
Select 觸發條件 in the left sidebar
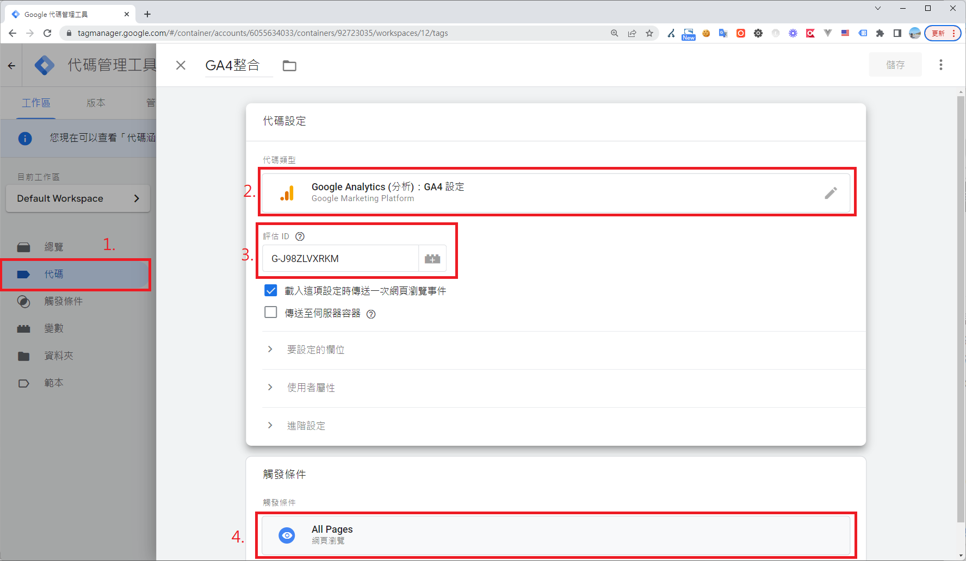pyautogui.click(x=63, y=301)
